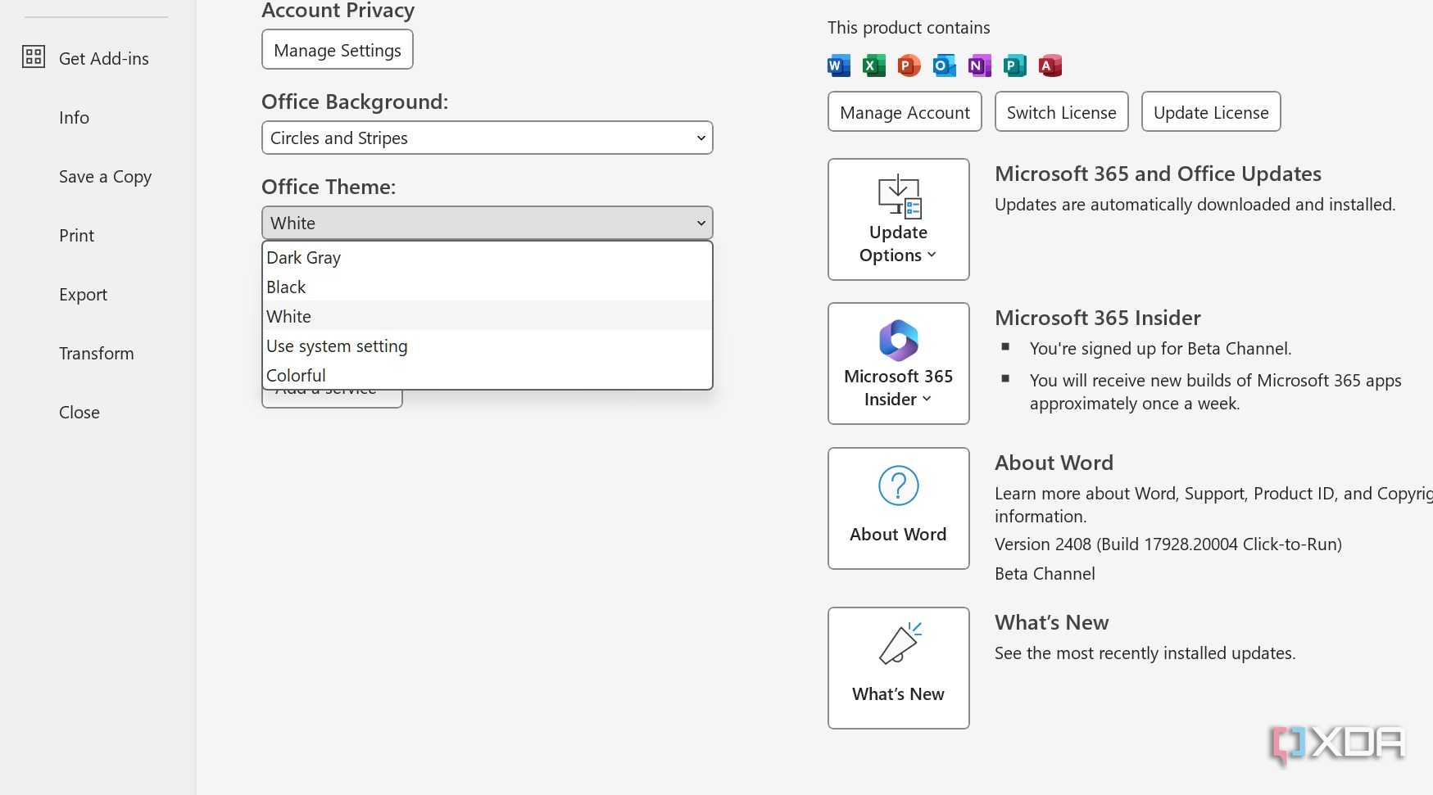The width and height of the screenshot is (1433, 795).
Task: Select Dark Gray theme option
Action: pyautogui.click(x=487, y=257)
